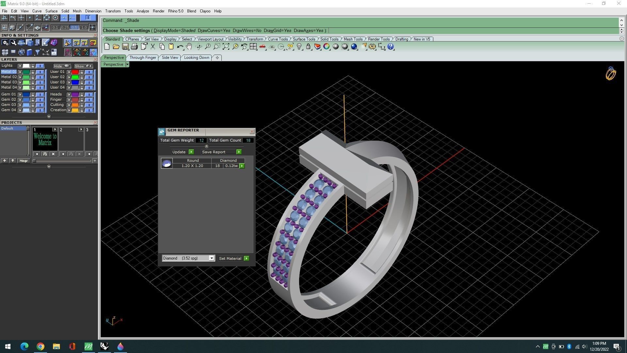The width and height of the screenshot is (627, 353).
Task: Open the Analyze menu
Action: pyautogui.click(x=143, y=11)
